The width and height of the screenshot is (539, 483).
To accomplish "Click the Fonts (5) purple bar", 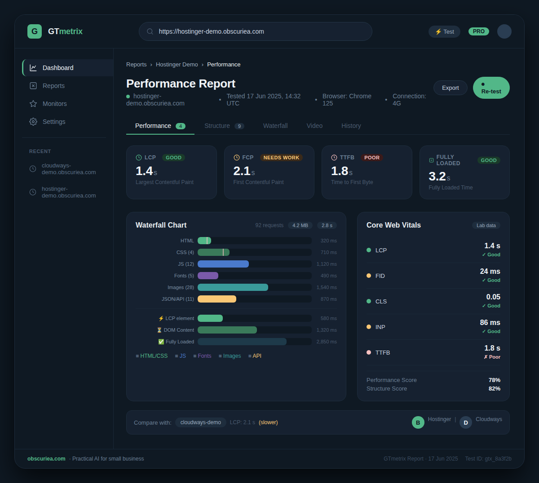I will 208,276.
